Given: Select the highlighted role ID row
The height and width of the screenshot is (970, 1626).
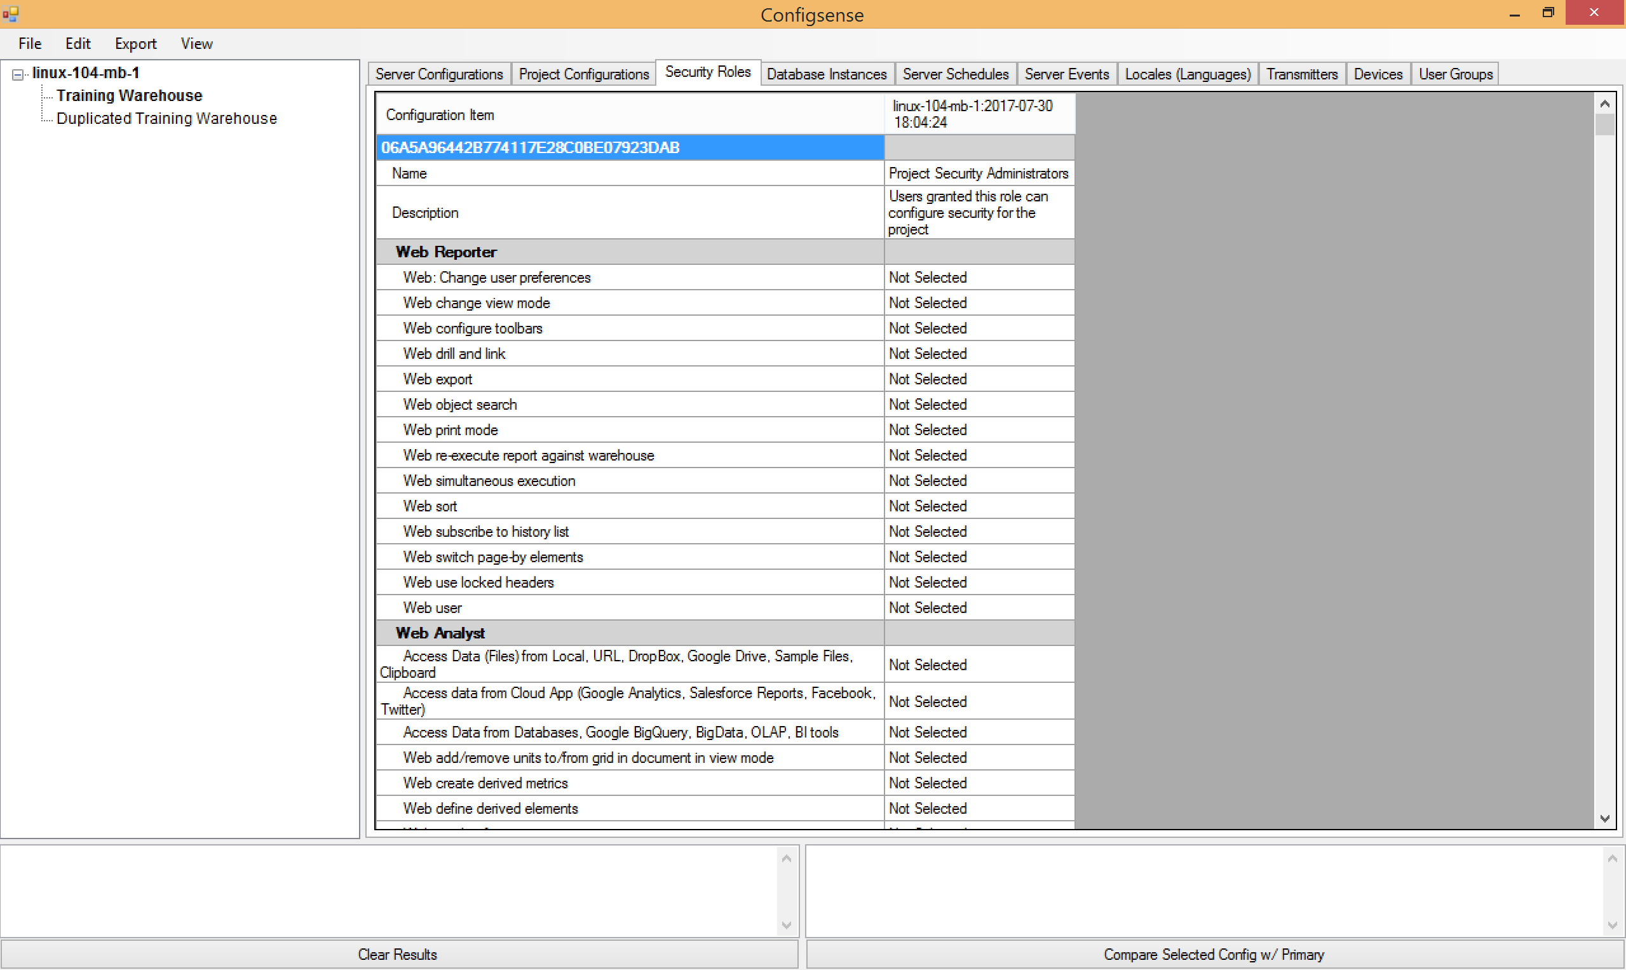Looking at the screenshot, I should 629,148.
